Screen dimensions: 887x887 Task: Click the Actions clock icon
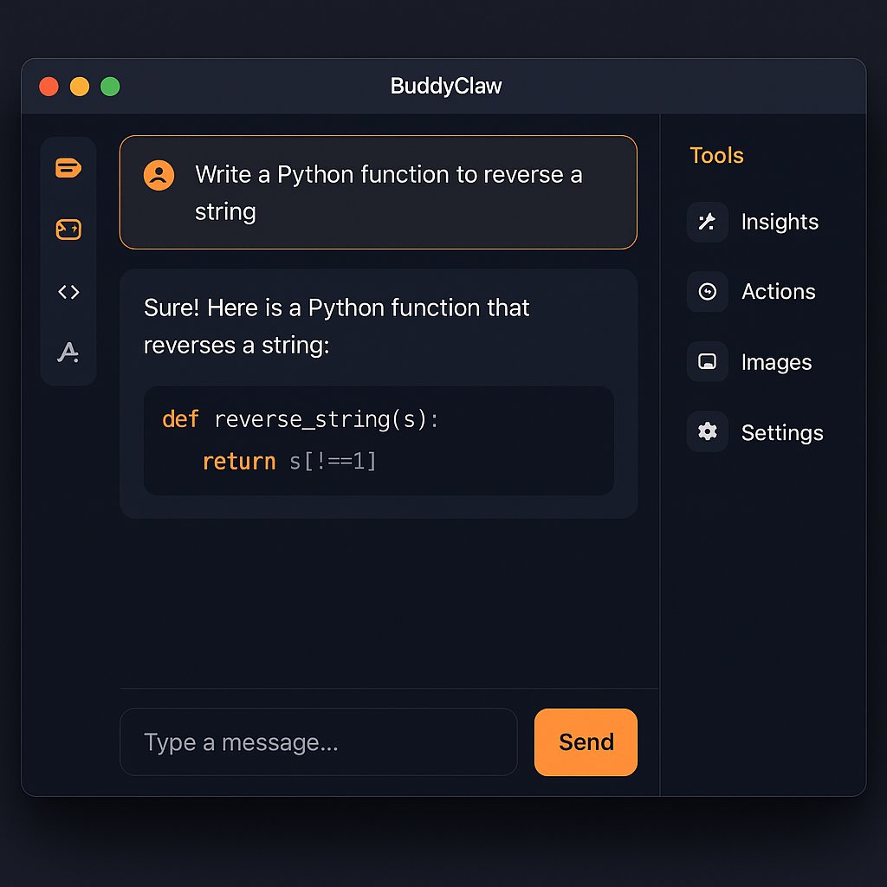707,292
